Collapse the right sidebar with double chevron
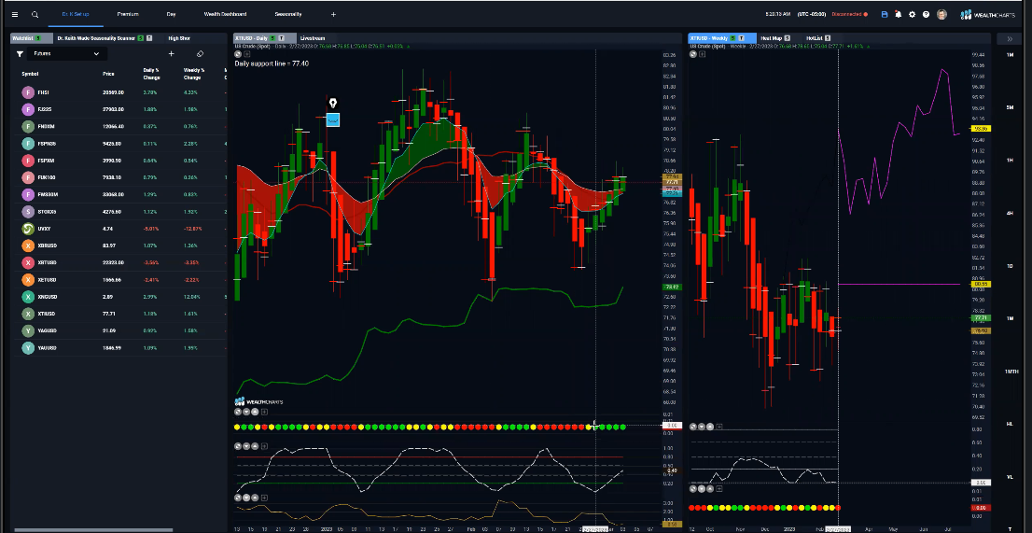This screenshot has height=533, width=1032. tap(1010, 39)
